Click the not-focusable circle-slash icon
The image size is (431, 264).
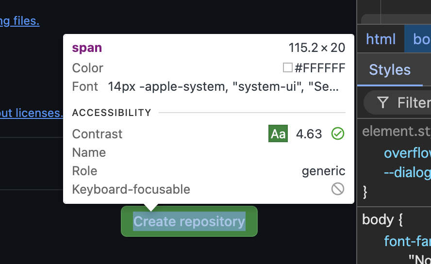337,189
